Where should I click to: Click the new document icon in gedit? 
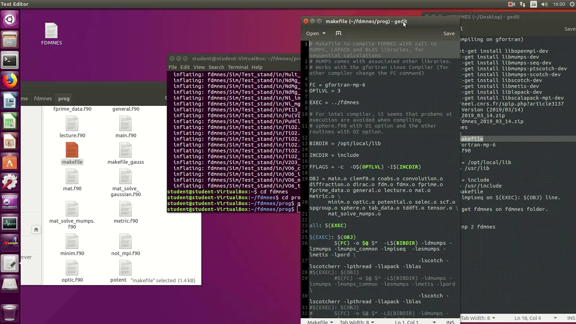click(x=338, y=33)
